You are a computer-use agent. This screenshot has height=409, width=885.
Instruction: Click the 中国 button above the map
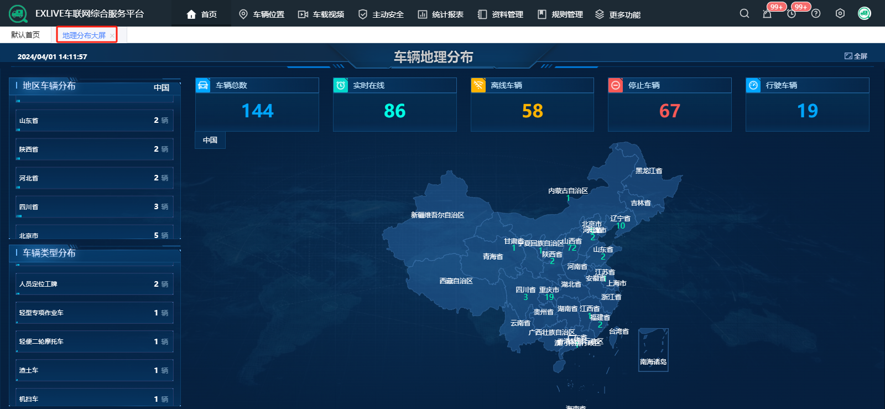[210, 140]
